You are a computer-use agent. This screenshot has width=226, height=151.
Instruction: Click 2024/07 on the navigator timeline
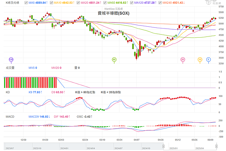click(x=118, y=148)
